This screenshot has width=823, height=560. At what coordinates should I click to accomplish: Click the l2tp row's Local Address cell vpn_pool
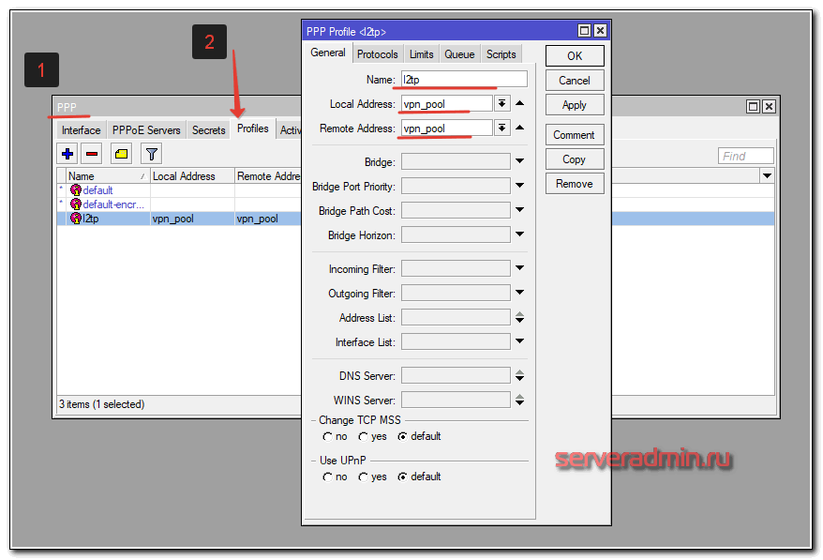click(192, 219)
